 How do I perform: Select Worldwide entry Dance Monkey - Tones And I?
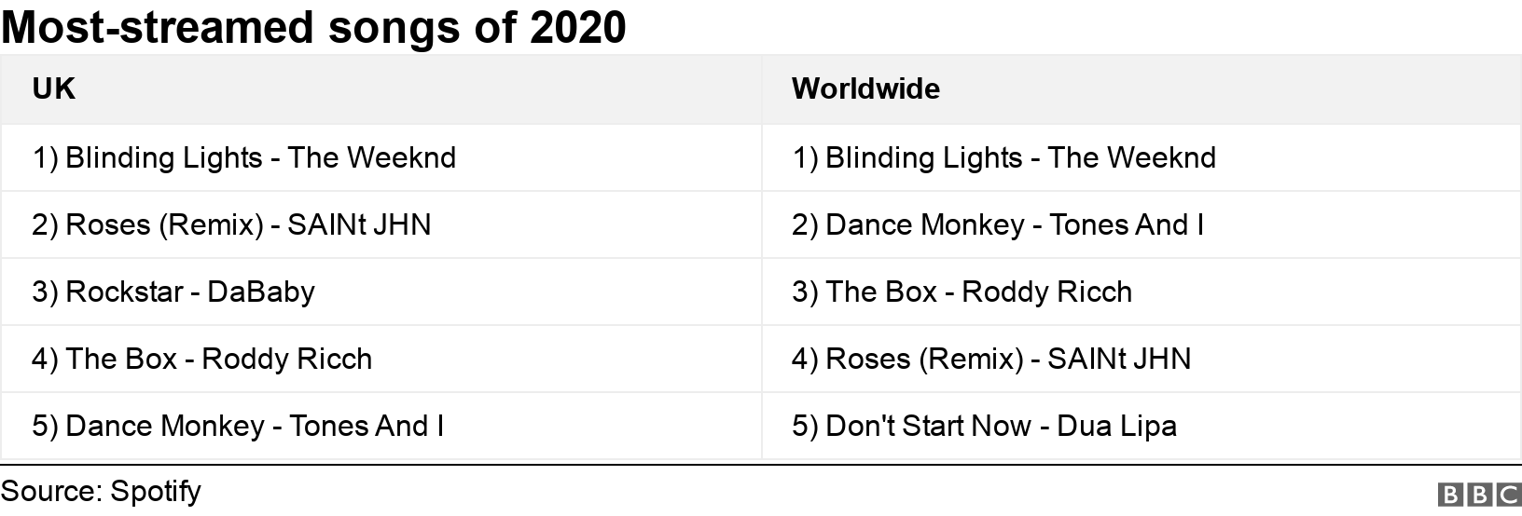998,224
